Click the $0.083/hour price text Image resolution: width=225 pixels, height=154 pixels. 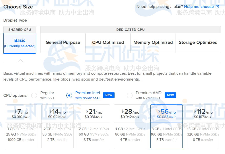(x=166, y=117)
